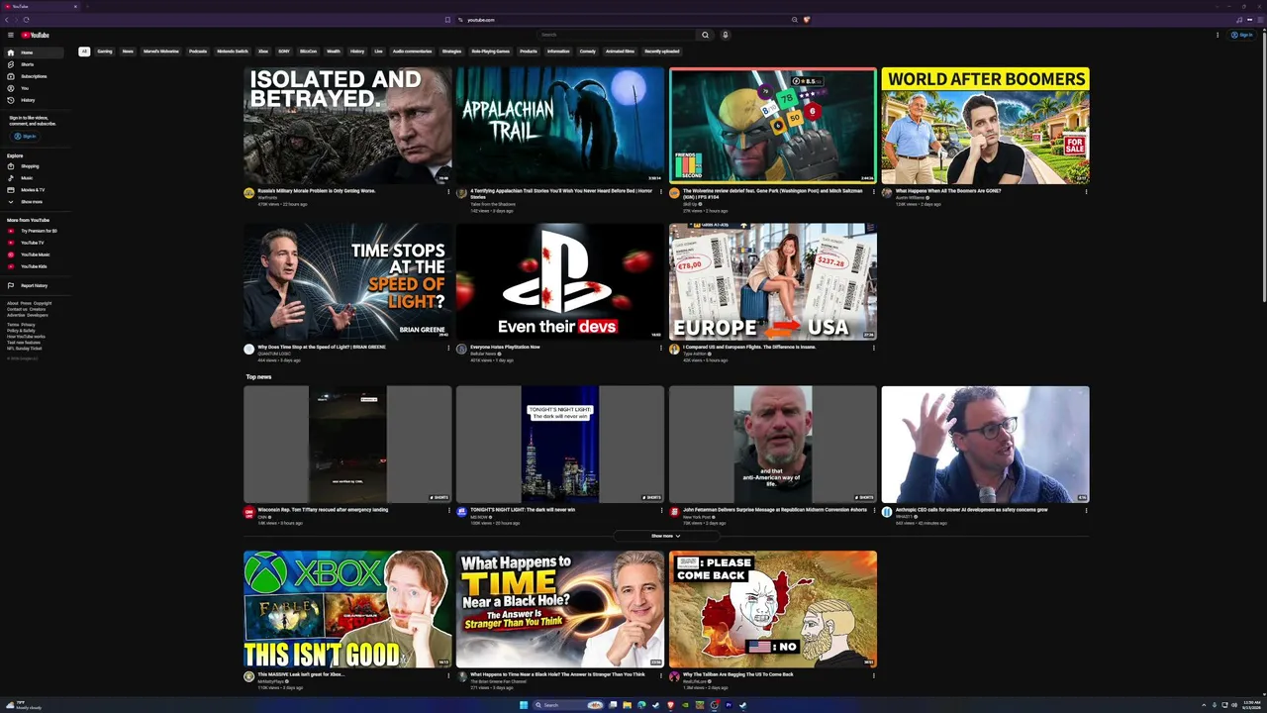The height and width of the screenshot is (713, 1267).
Task: Click the voice search microphone
Action: tap(725, 35)
